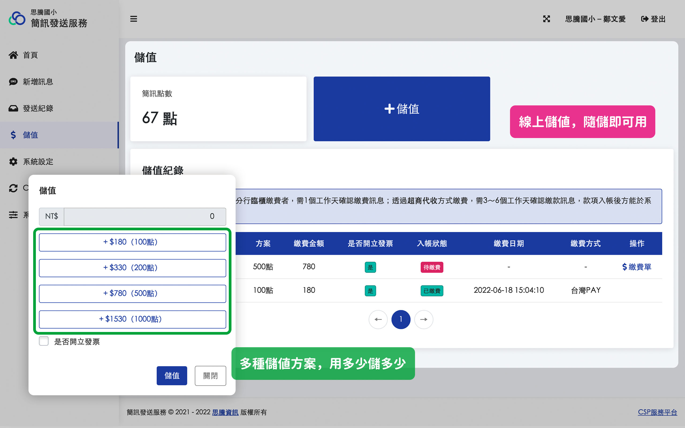
Task: Go to next page with right arrow
Action: coord(424,319)
